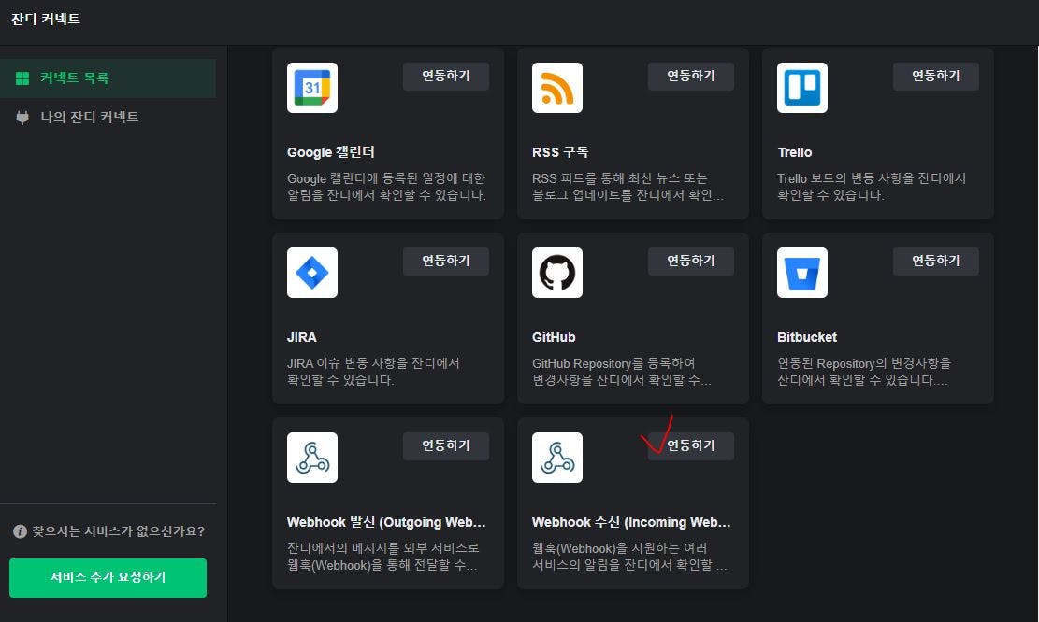Click the info icon beside 찾으시는 서비스가 없으신가요

click(x=20, y=531)
